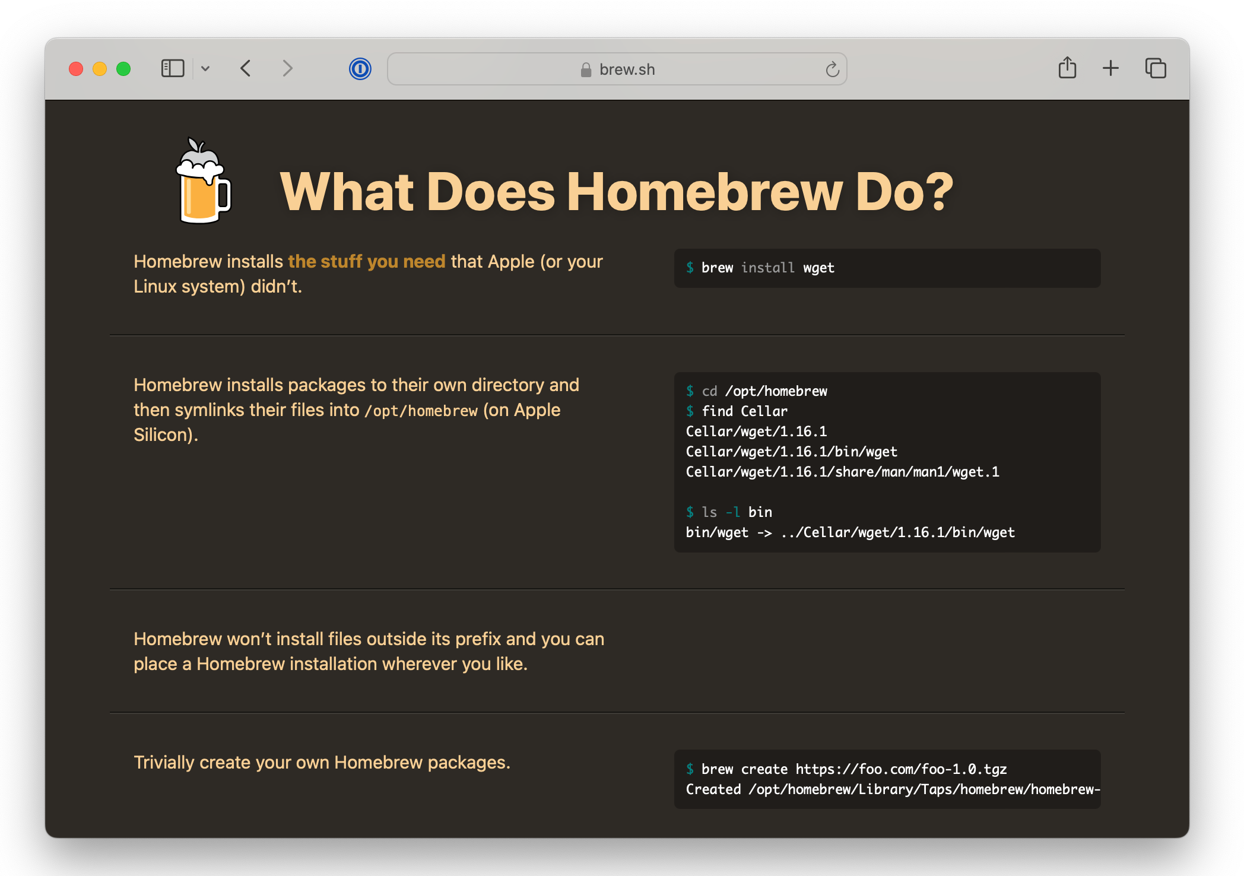The width and height of the screenshot is (1244, 876).
Task: Open a new tab with plus
Action: [x=1110, y=68]
